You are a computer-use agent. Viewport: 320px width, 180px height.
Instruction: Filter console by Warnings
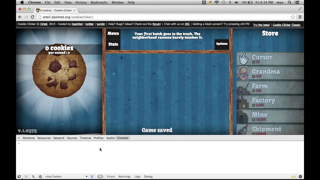tap(124, 176)
